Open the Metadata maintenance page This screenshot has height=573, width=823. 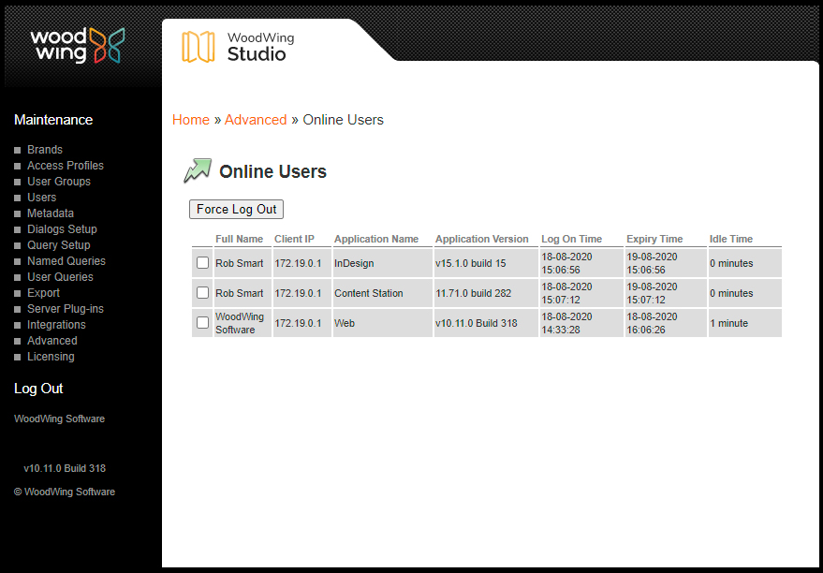pyautogui.click(x=51, y=213)
